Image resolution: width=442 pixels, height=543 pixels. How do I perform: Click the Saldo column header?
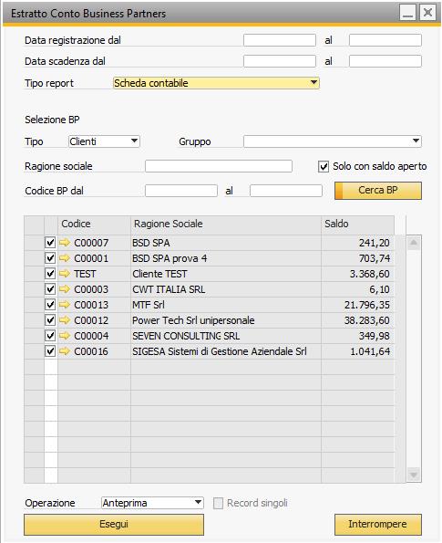357,225
